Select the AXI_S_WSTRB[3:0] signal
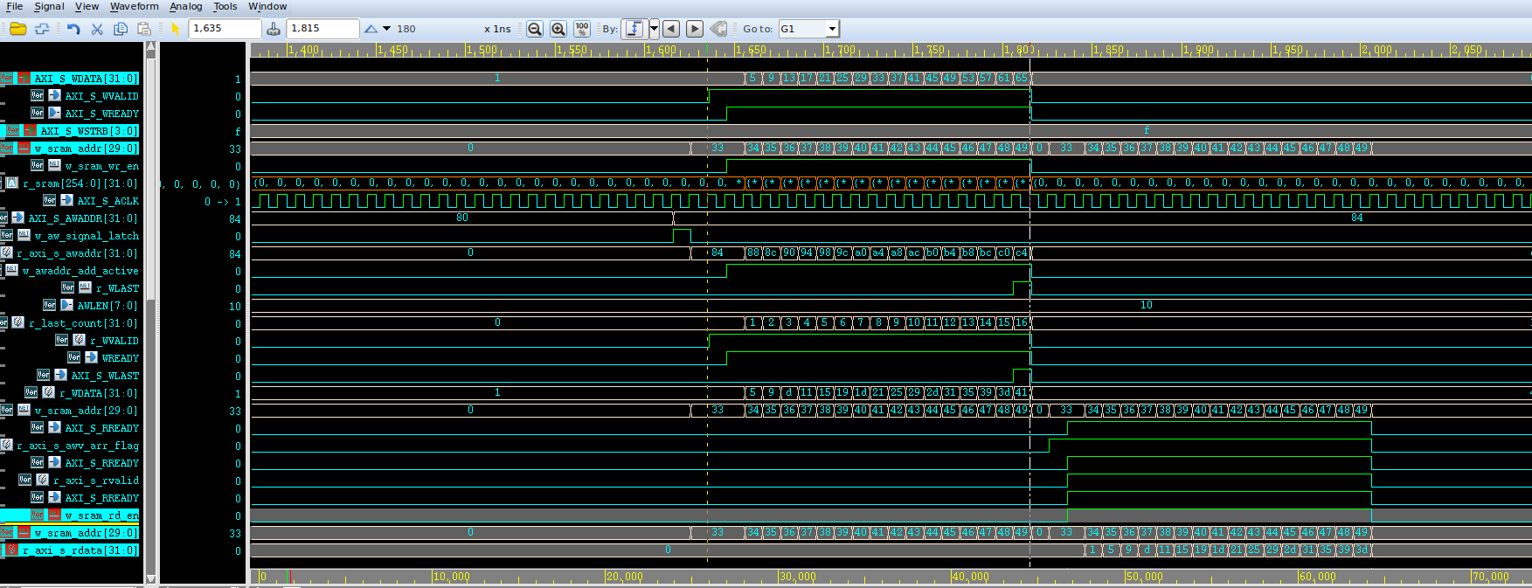1532x588 pixels. pos(89,130)
